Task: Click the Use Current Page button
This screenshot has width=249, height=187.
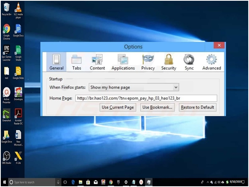Action: [x=118, y=107]
